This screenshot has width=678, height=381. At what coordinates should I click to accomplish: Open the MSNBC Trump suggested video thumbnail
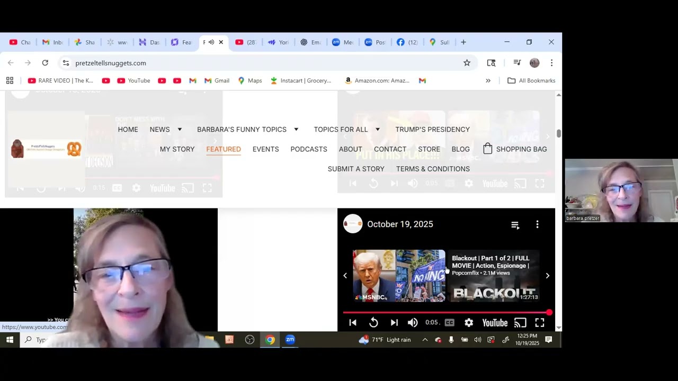399,276
